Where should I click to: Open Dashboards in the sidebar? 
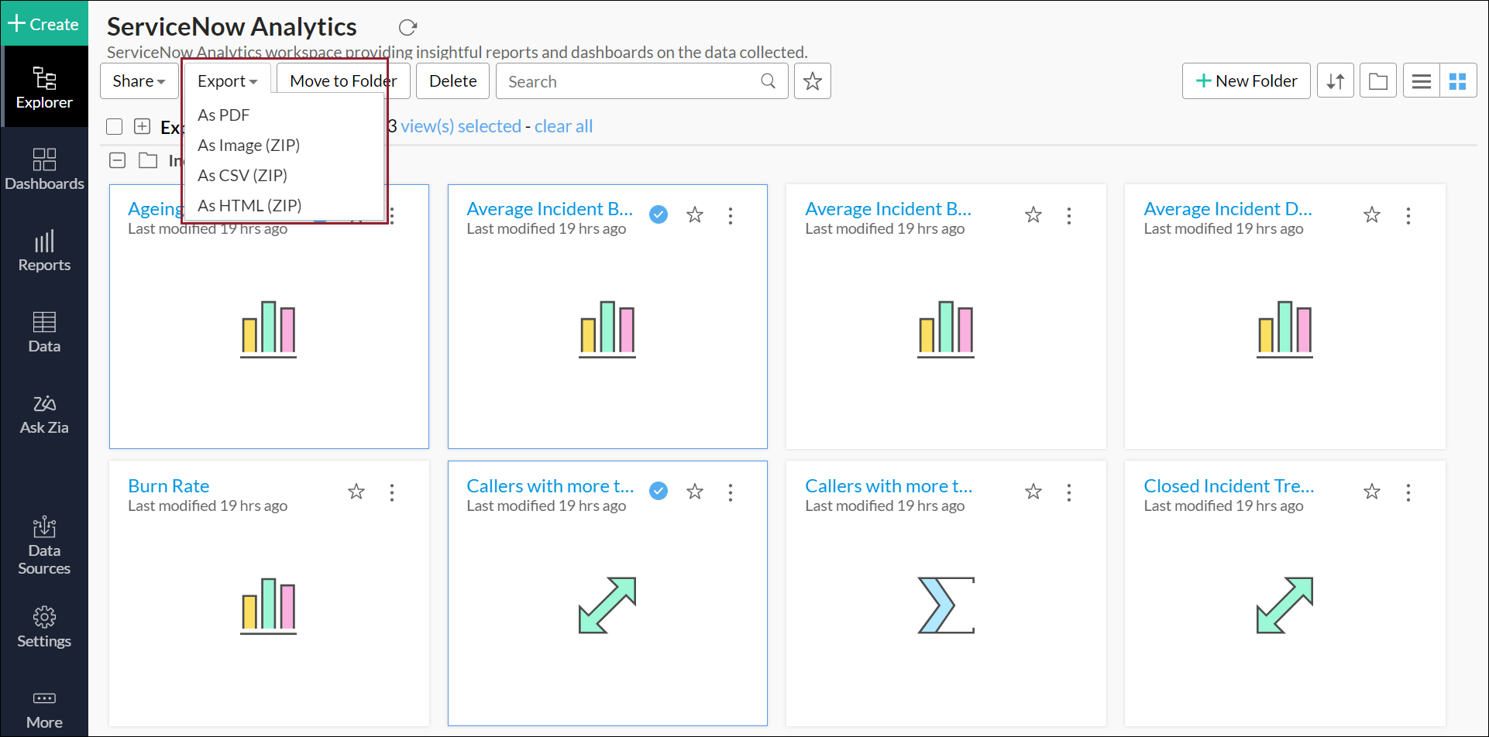tap(44, 169)
